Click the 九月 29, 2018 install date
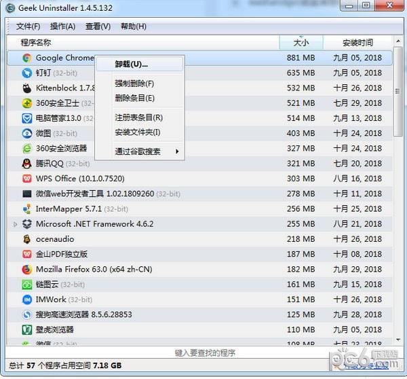 (x=357, y=269)
